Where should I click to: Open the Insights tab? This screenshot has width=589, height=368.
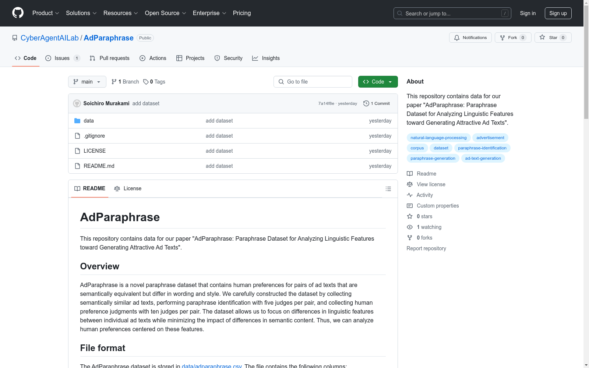click(x=266, y=58)
